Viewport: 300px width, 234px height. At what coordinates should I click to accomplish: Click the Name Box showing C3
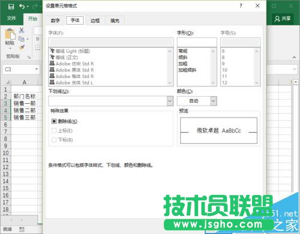coord(19,69)
